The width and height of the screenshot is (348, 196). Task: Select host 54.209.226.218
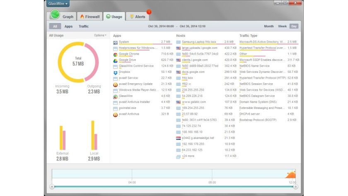(192, 96)
